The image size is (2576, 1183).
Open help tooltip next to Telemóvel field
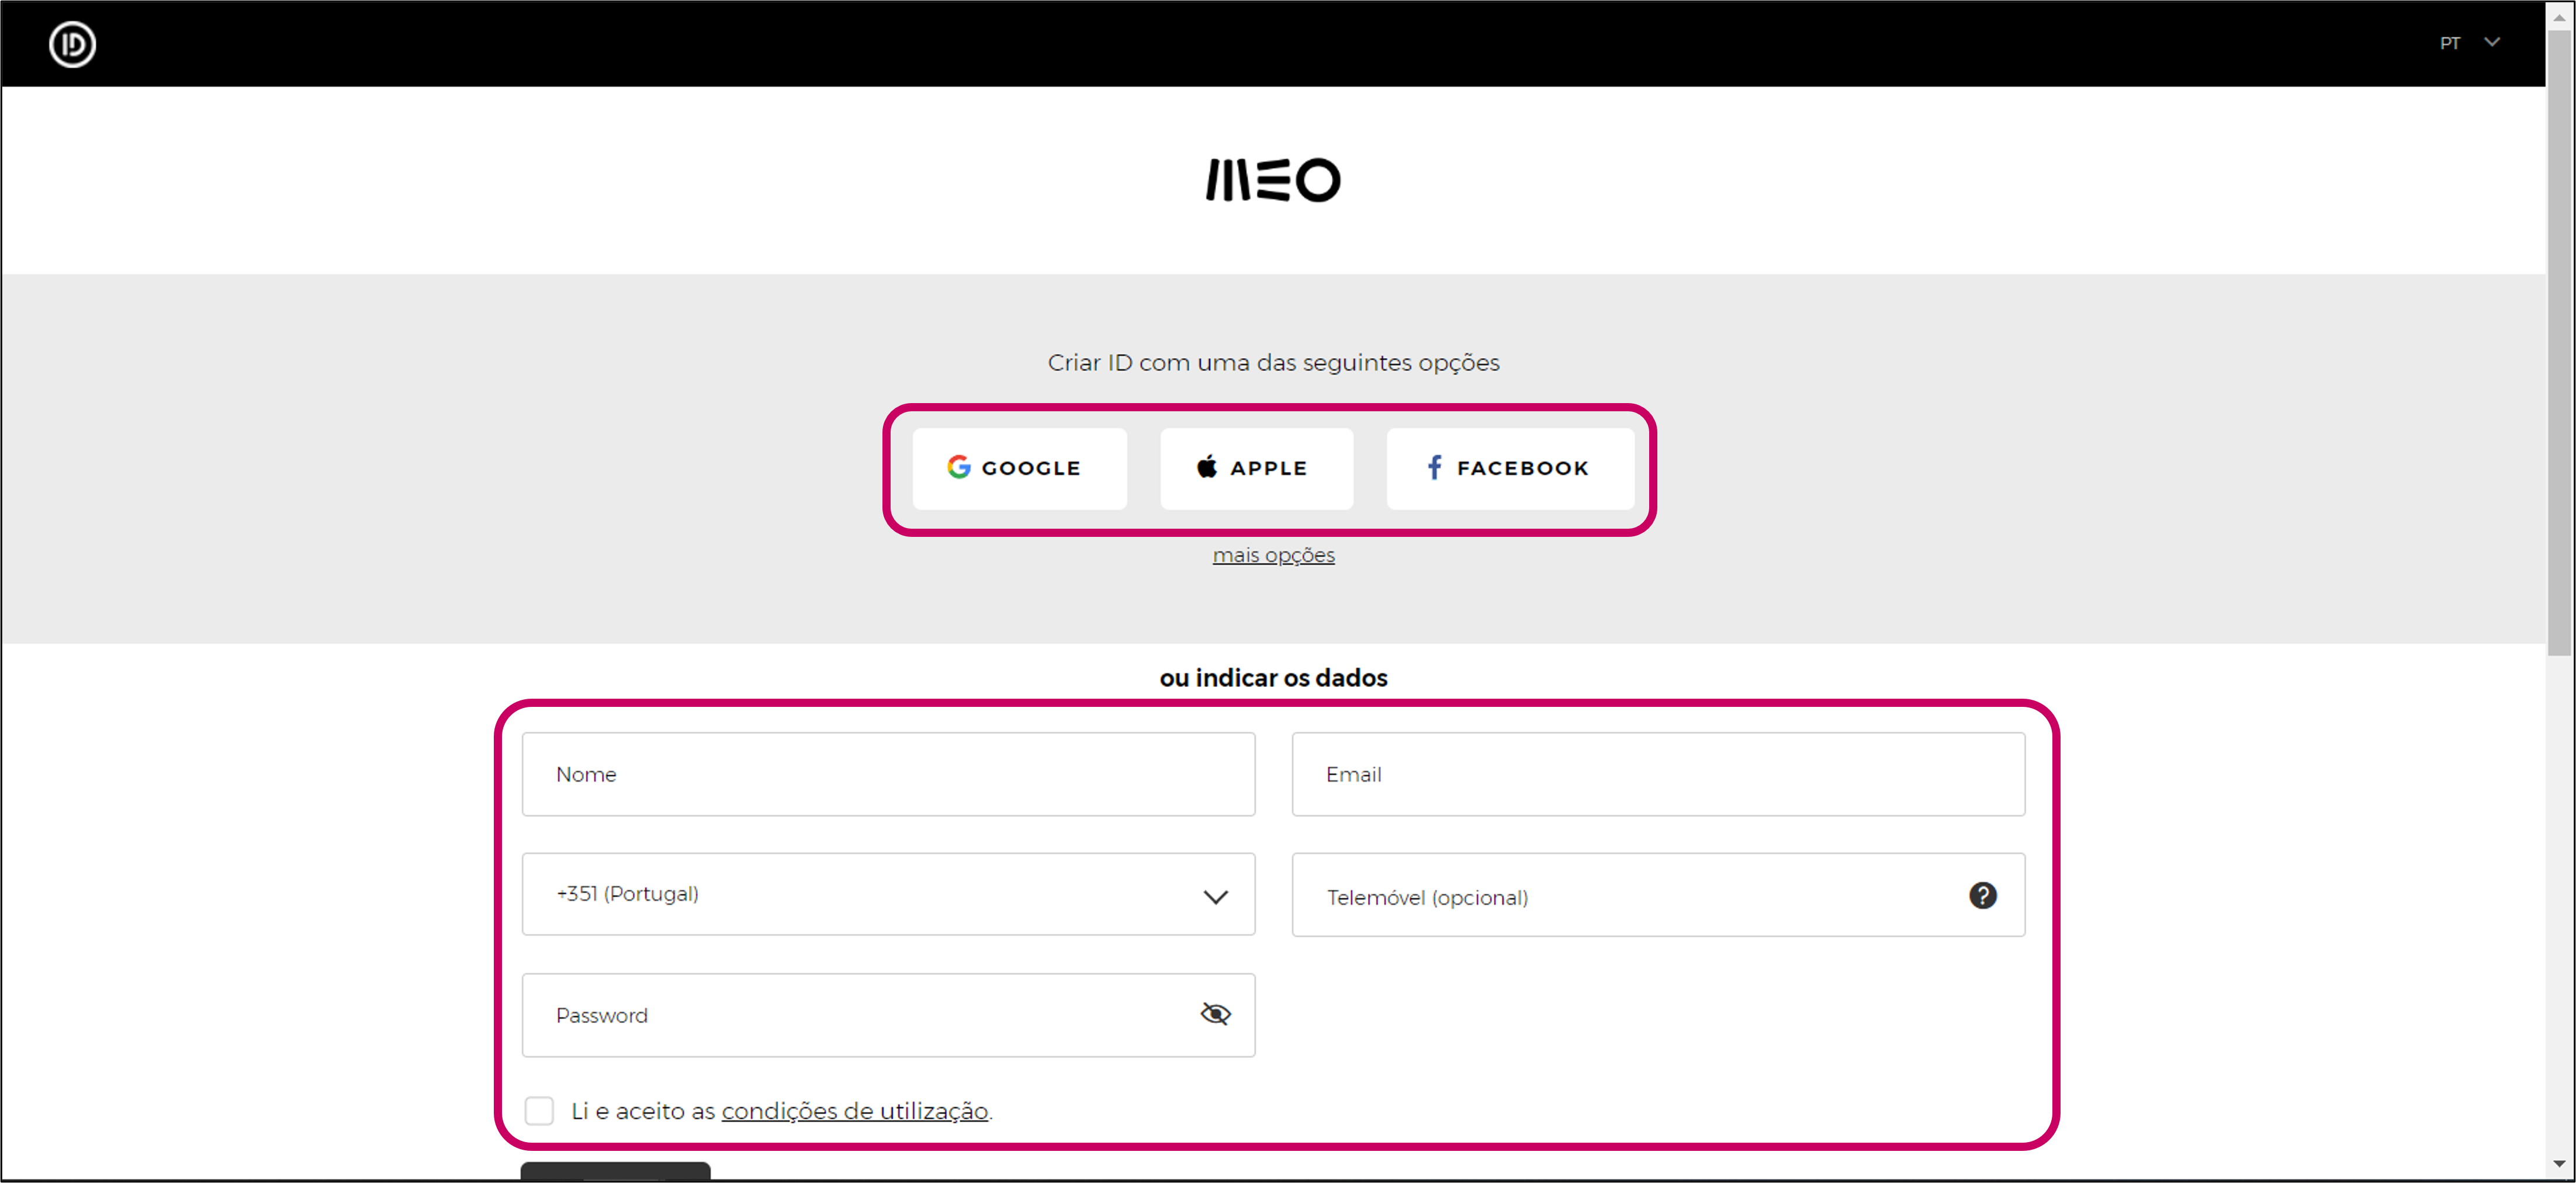pos(1983,895)
